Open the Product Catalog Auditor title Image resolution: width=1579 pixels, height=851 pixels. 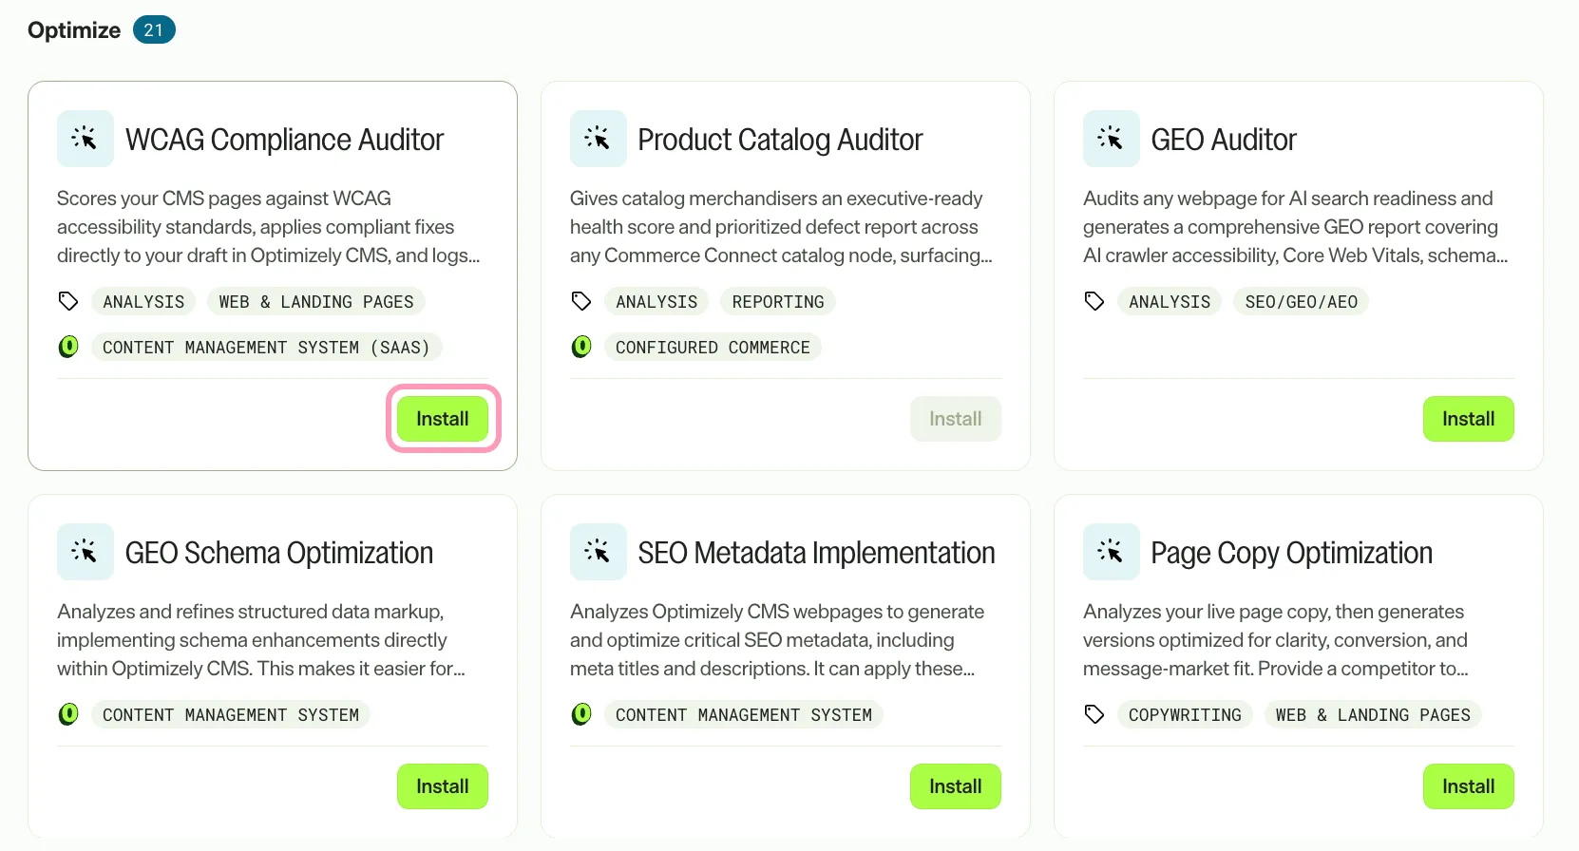[780, 140]
